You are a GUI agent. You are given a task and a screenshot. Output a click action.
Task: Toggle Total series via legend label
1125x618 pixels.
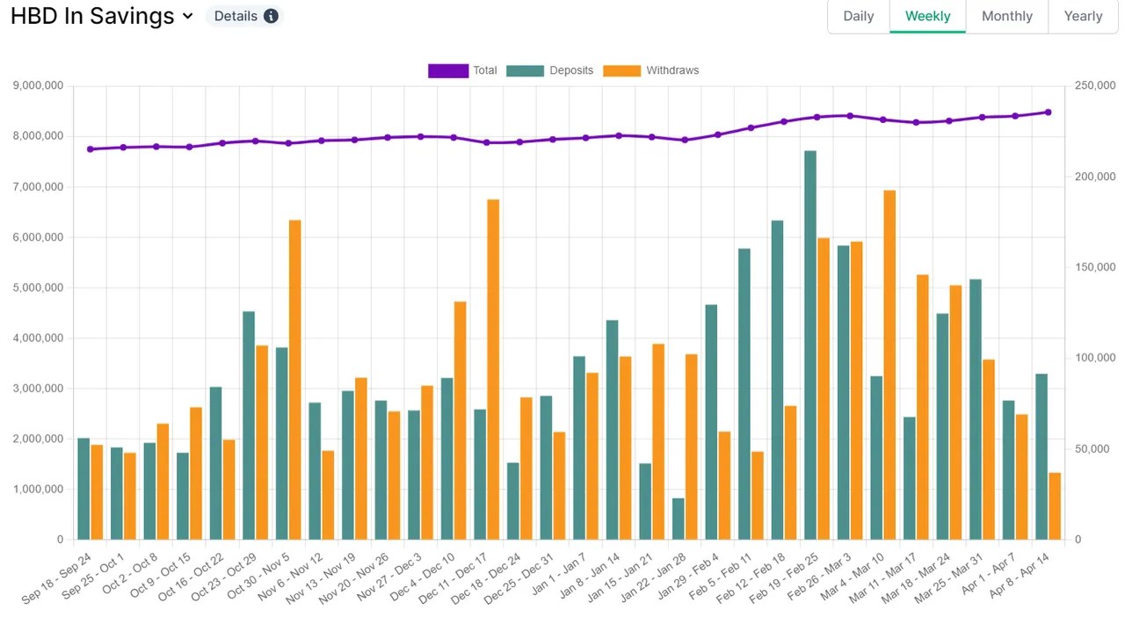pos(485,70)
